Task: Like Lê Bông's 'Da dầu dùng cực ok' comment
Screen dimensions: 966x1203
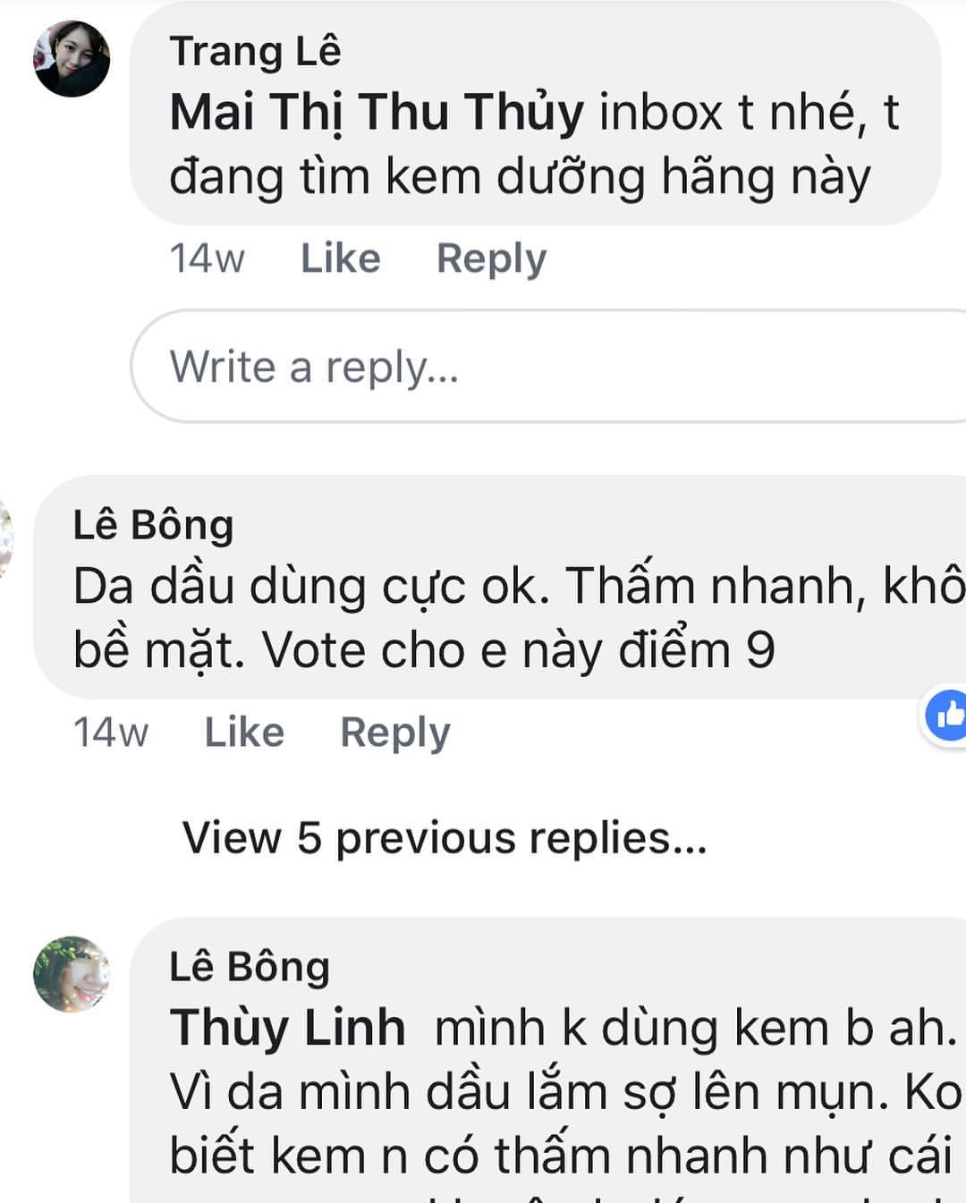Action: [x=244, y=733]
